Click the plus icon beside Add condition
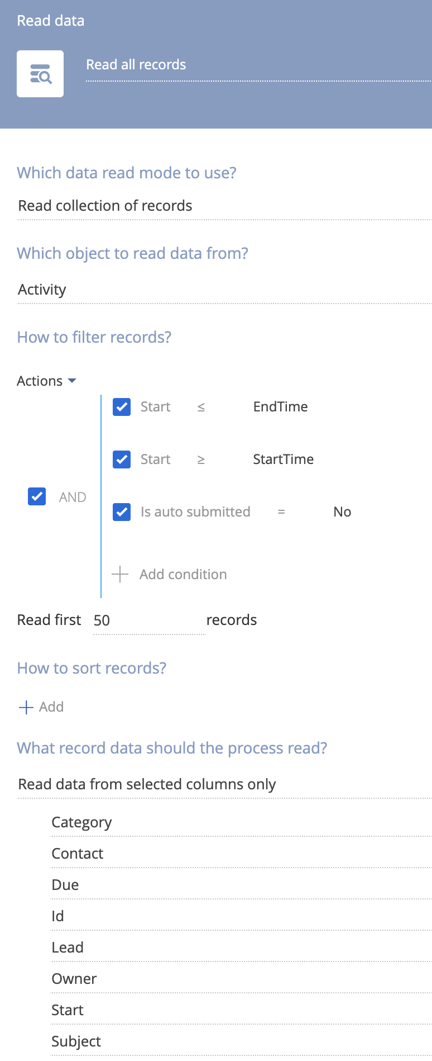This screenshot has height=1061, width=432. pyautogui.click(x=120, y=574)
